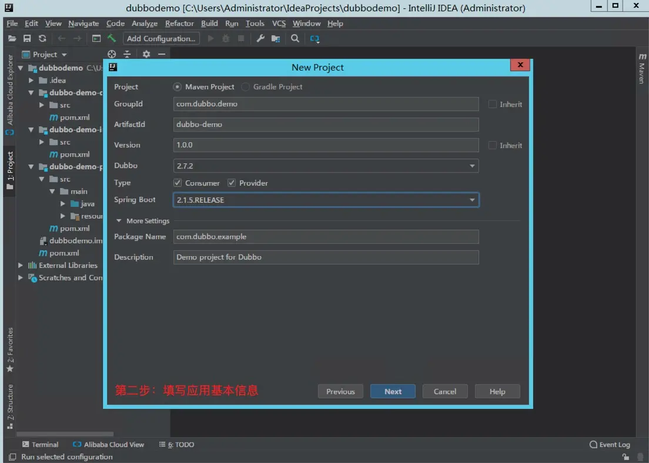Click the tool windows toggle in the status bar corner
Screen dimensions: 649x463
tap(12, 457)
